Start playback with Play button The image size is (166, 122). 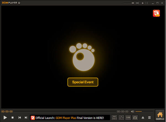pyautogui.click(x=5, y=118)
